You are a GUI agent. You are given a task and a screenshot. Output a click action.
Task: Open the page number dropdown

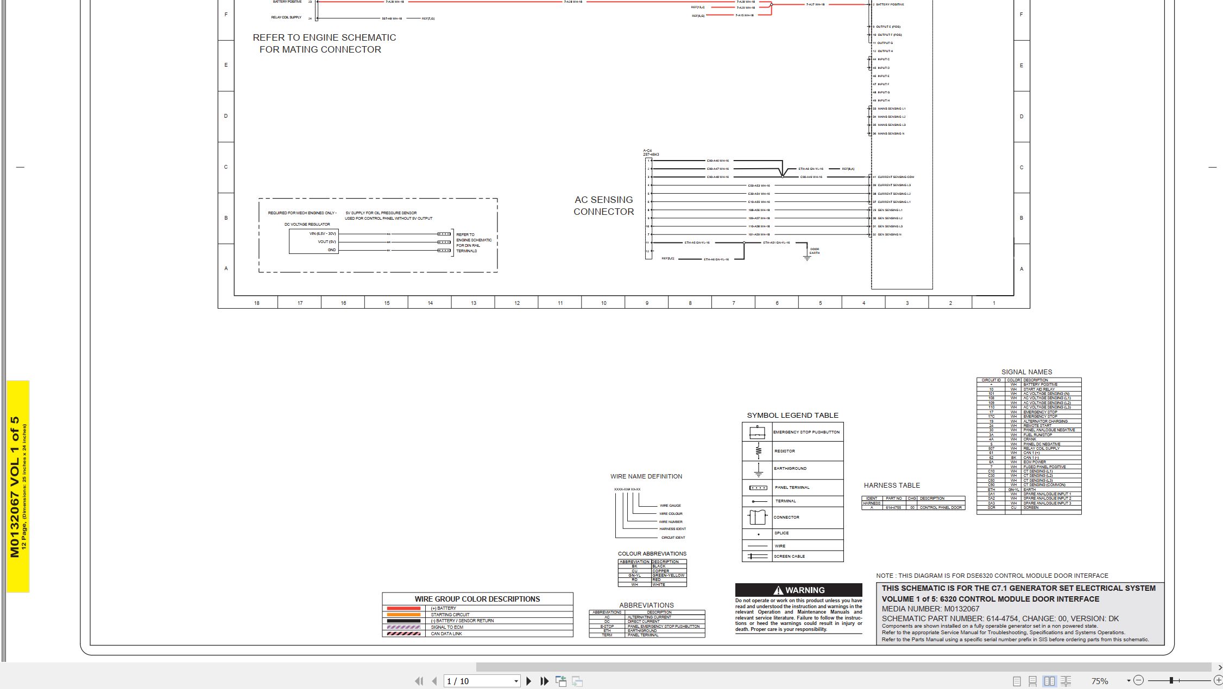[x=516, y=681]
